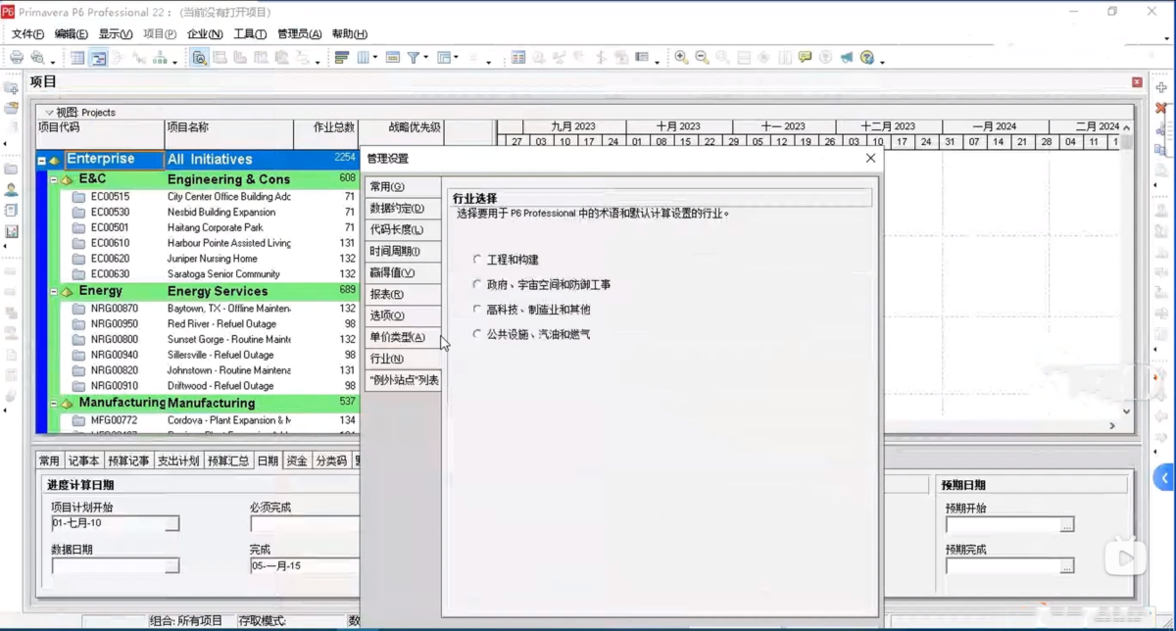Click the schedule table icon in toolbar
1176x631 pixels.
518,58
